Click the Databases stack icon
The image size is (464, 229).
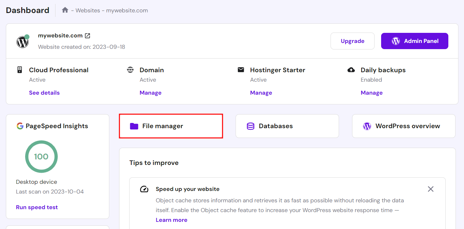250,126
